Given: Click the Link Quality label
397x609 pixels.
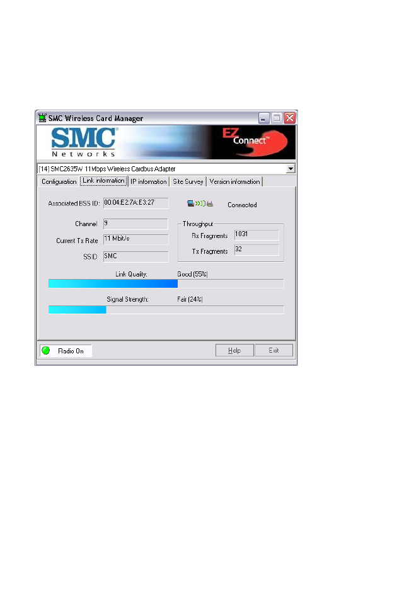Looking at the screenshot, I should point(131,274).
